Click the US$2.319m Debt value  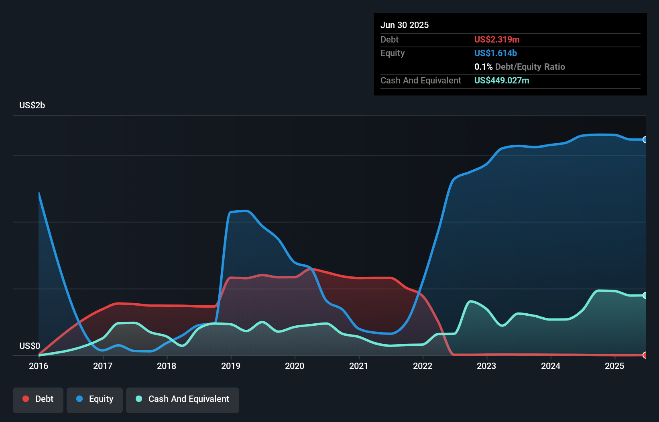click(x=497, y=40)
